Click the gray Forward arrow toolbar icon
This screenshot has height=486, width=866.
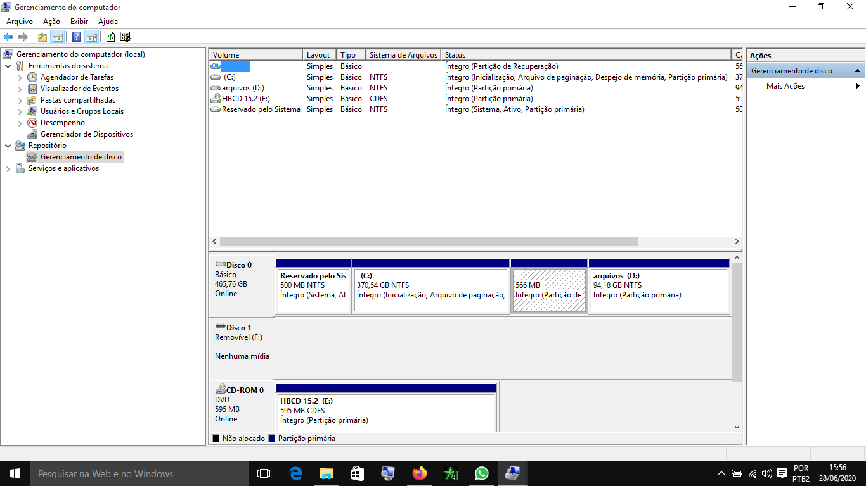tap(23, 37)
